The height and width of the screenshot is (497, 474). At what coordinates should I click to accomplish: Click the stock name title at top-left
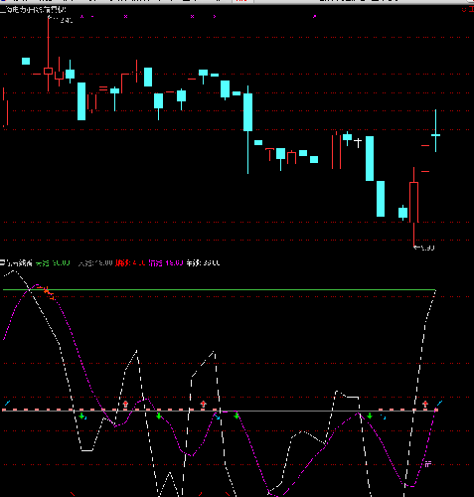point(33,10)
